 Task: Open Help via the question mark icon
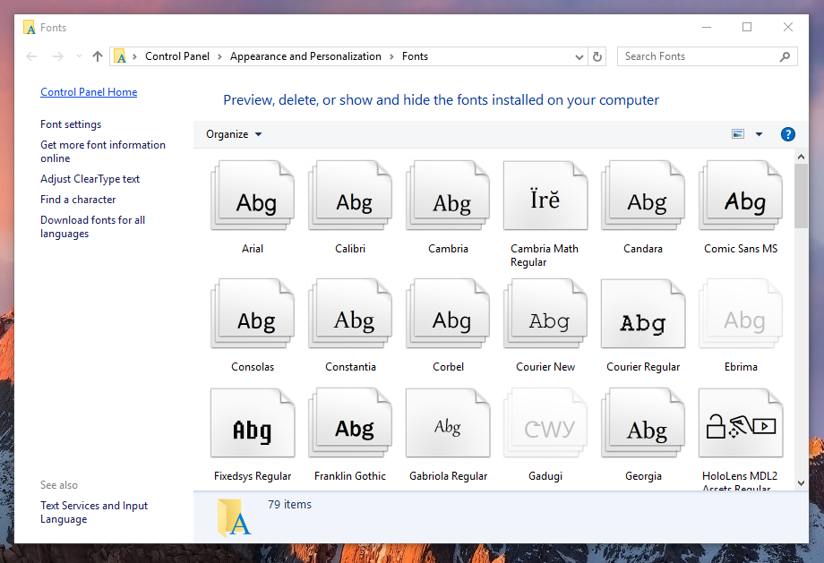click(787, 133)
